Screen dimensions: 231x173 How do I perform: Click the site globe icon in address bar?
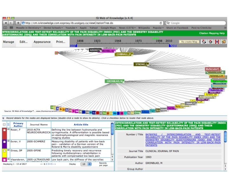point(23,23)
